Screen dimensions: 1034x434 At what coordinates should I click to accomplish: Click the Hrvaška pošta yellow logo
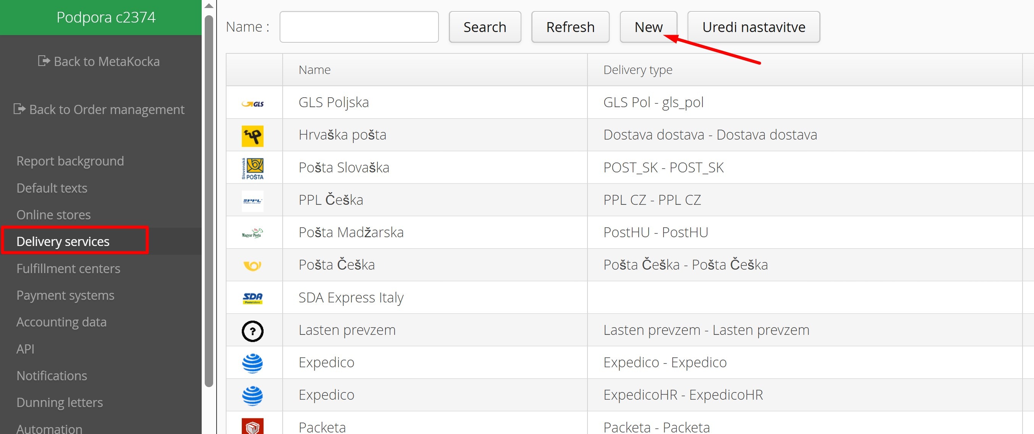[252, 136]
